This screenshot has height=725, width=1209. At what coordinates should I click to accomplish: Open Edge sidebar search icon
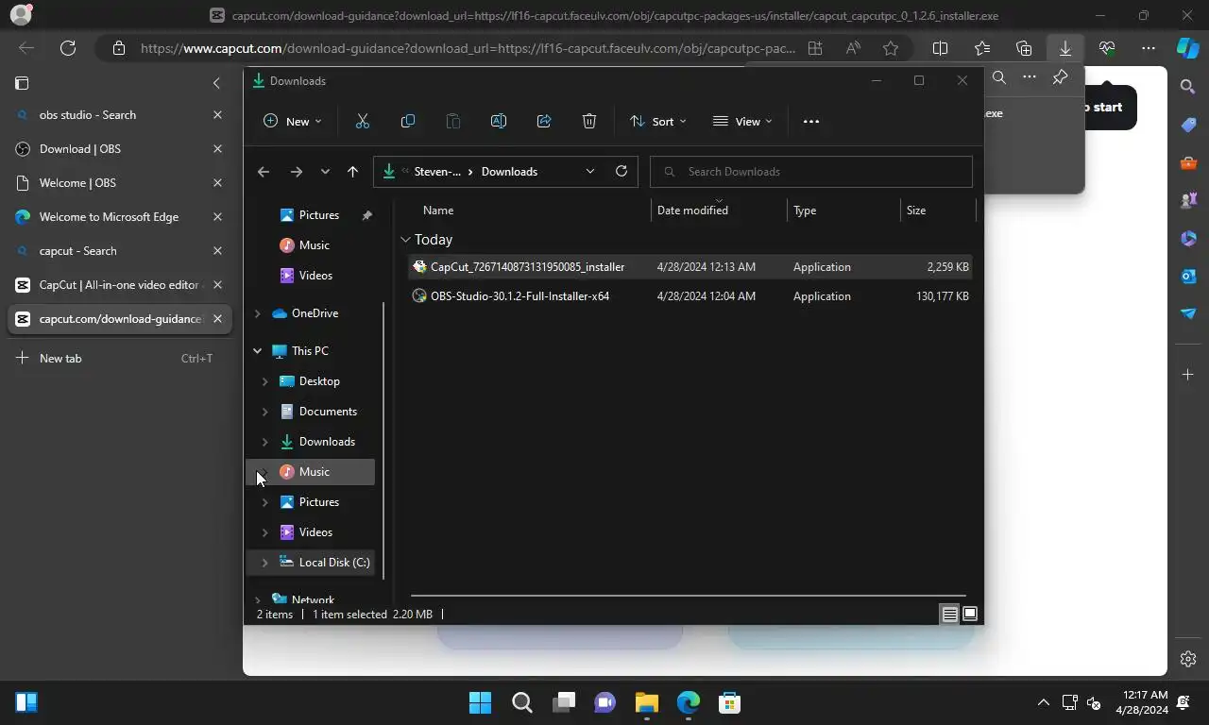pos(1188,87)
